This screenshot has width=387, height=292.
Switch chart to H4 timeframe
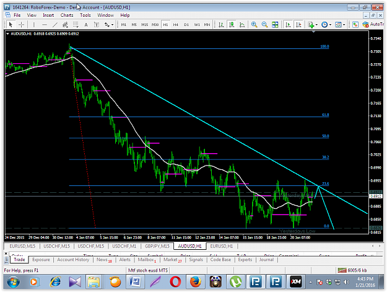click(175, 24)
